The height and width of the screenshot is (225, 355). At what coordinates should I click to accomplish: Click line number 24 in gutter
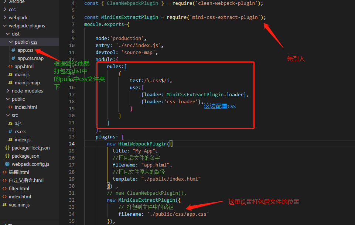(72, 144)
